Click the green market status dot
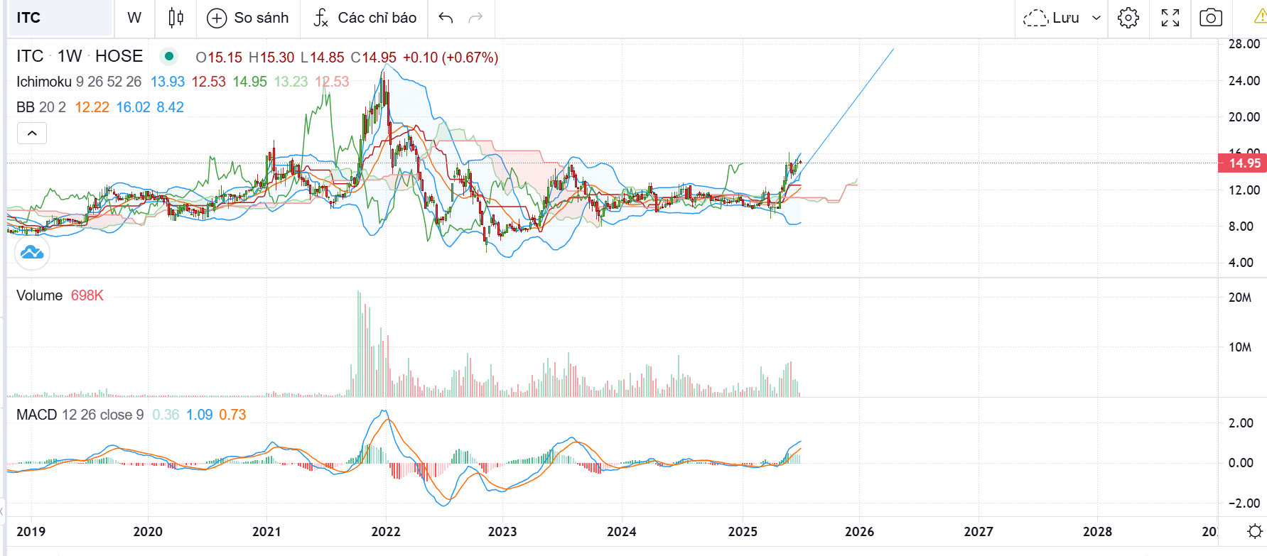 click(x=169, y=56)
